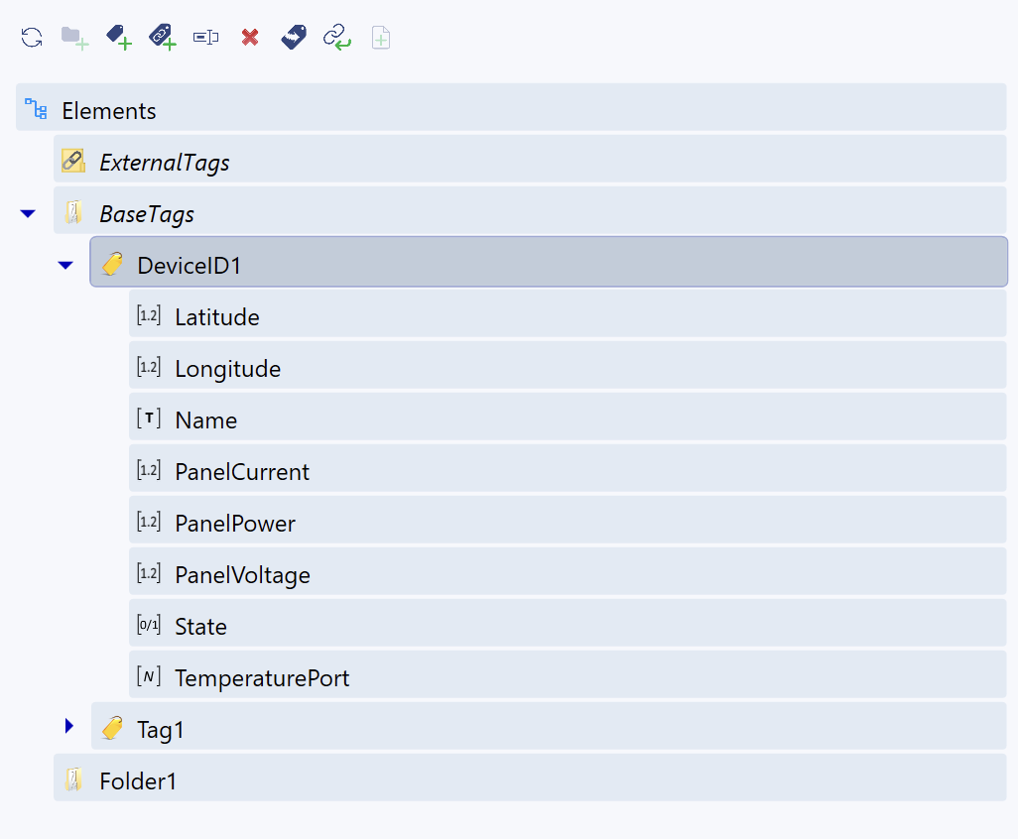The width and height of the screenshot is (1018, 839).
Task: Select the Folder1 item
Action: 138,781
